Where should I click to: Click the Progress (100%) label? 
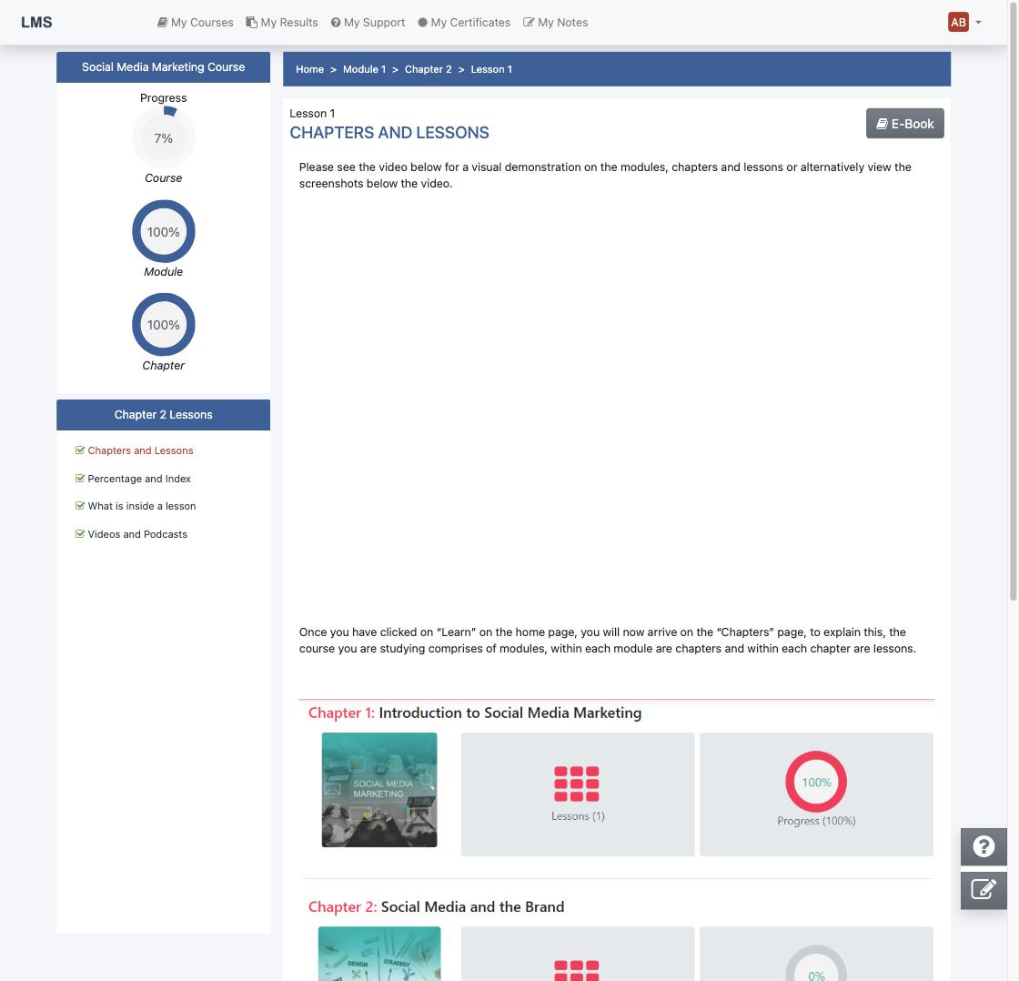816,821
